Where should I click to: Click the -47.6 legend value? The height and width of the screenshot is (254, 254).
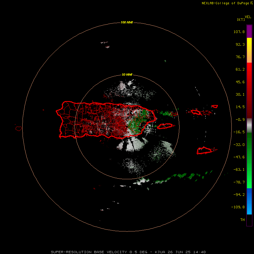point(239,157)
